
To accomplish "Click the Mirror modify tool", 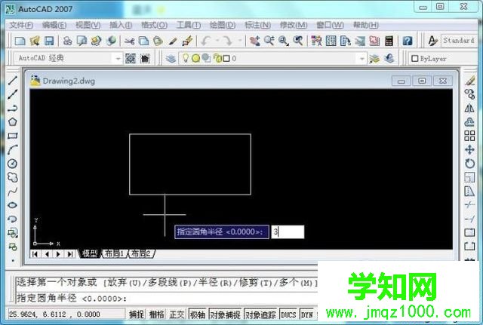I will coord(469,109).
